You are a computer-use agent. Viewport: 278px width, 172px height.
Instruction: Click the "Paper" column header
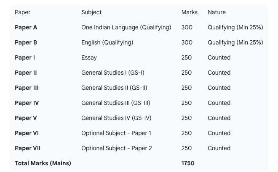pyautogui.click(x=23, y=13)
